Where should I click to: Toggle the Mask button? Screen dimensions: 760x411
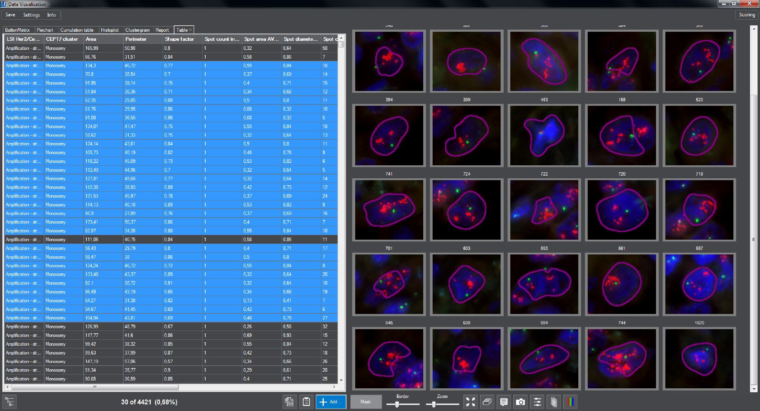365,402
